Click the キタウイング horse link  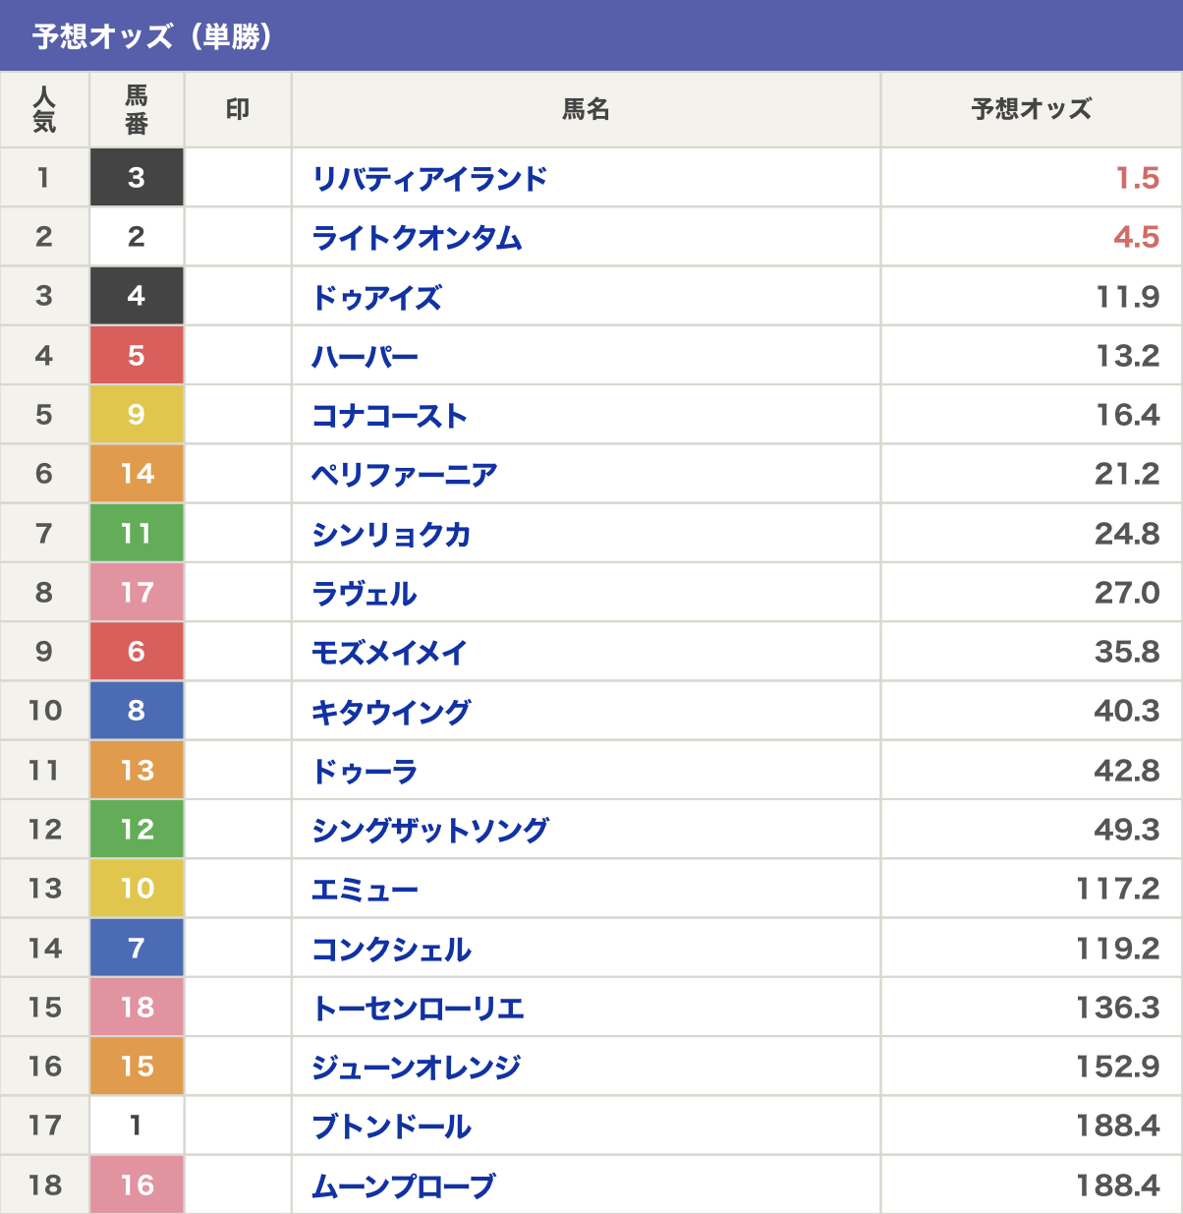click(391, 712)
